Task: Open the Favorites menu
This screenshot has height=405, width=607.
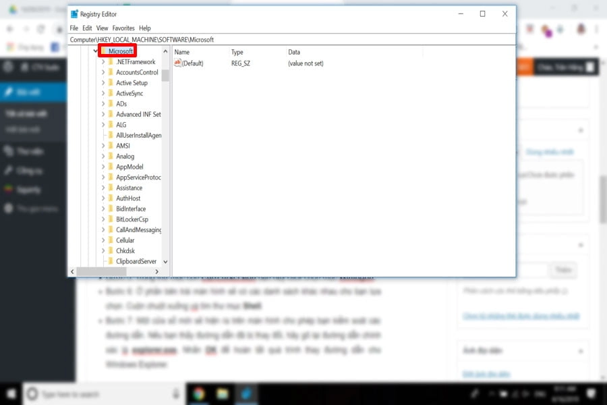Action: point(123,28)
